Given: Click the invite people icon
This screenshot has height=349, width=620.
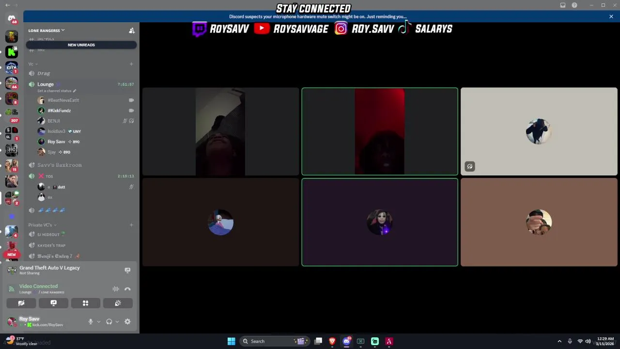Looking at the screenshot, I should click(132, 31).
